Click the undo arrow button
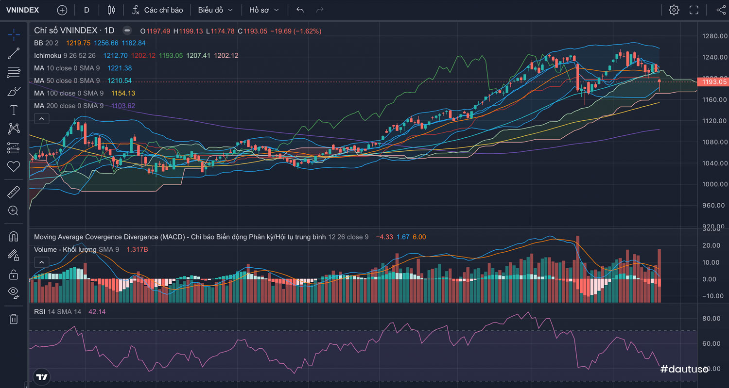This screenshot has width=729, height=388. pyautogui.click(x=300, y=10)
